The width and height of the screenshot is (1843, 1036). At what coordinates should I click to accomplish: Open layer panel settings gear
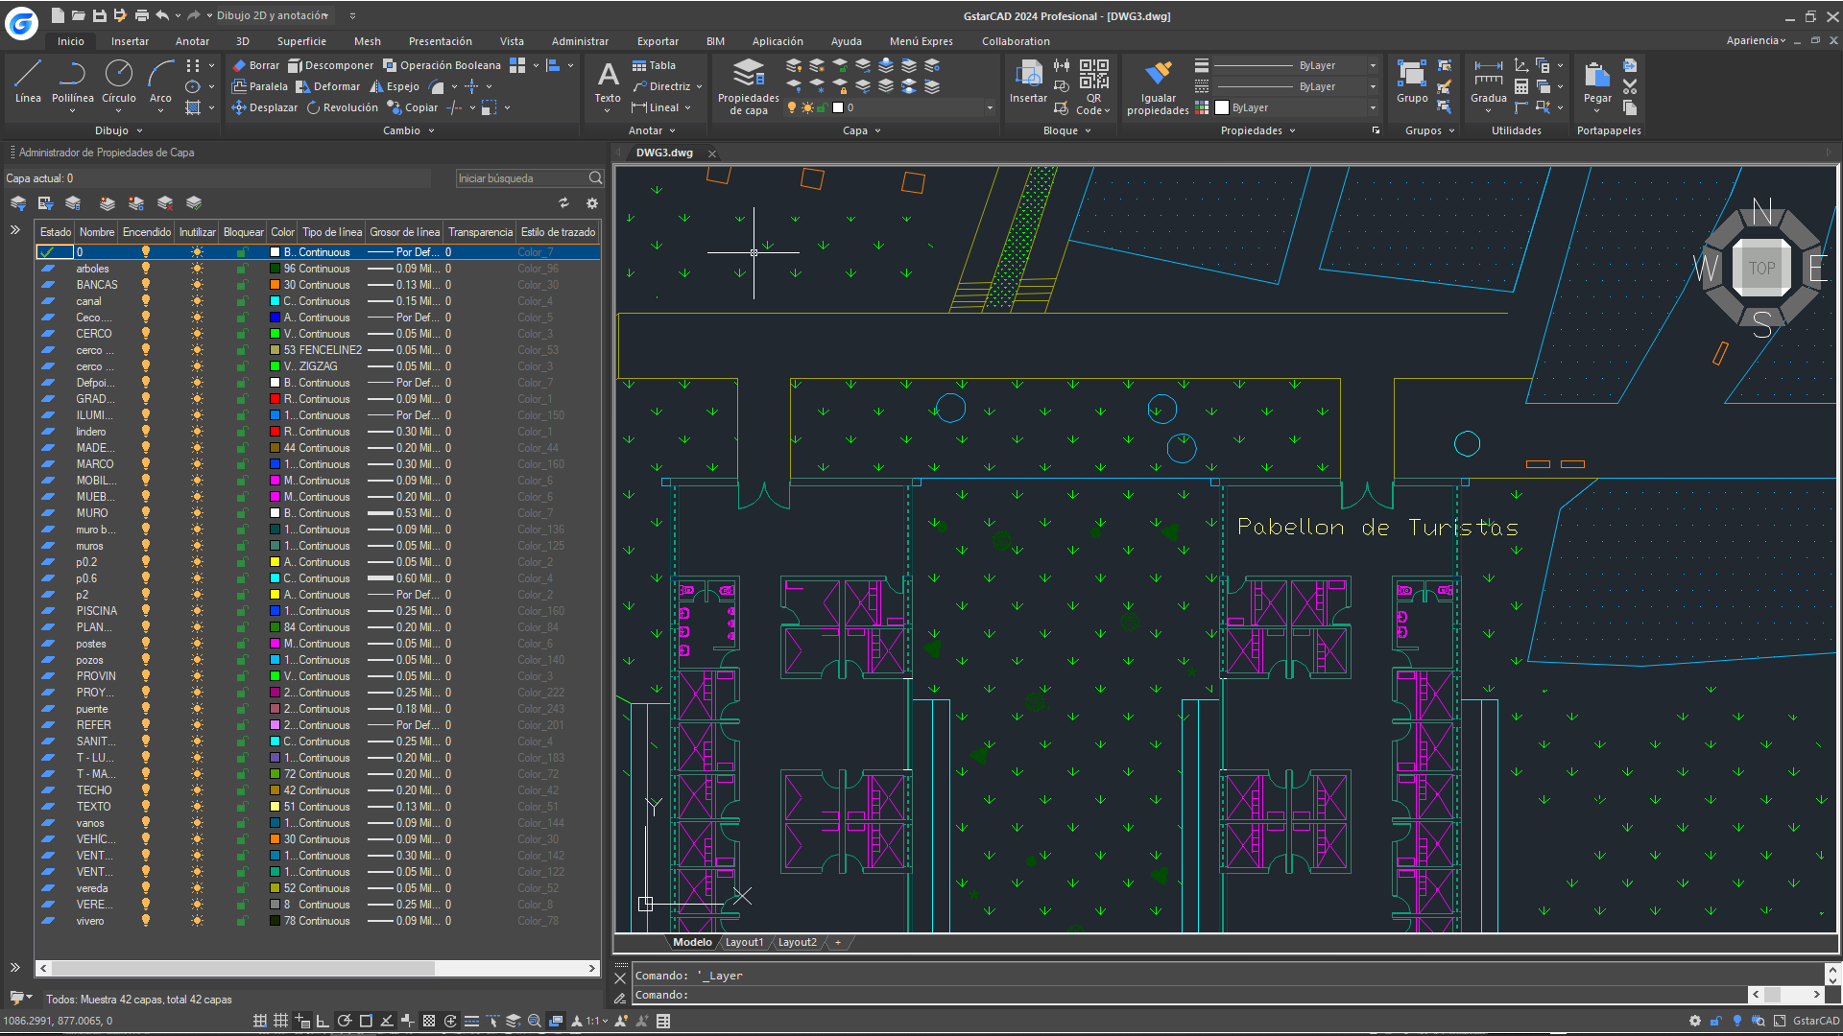pos(592,203)
